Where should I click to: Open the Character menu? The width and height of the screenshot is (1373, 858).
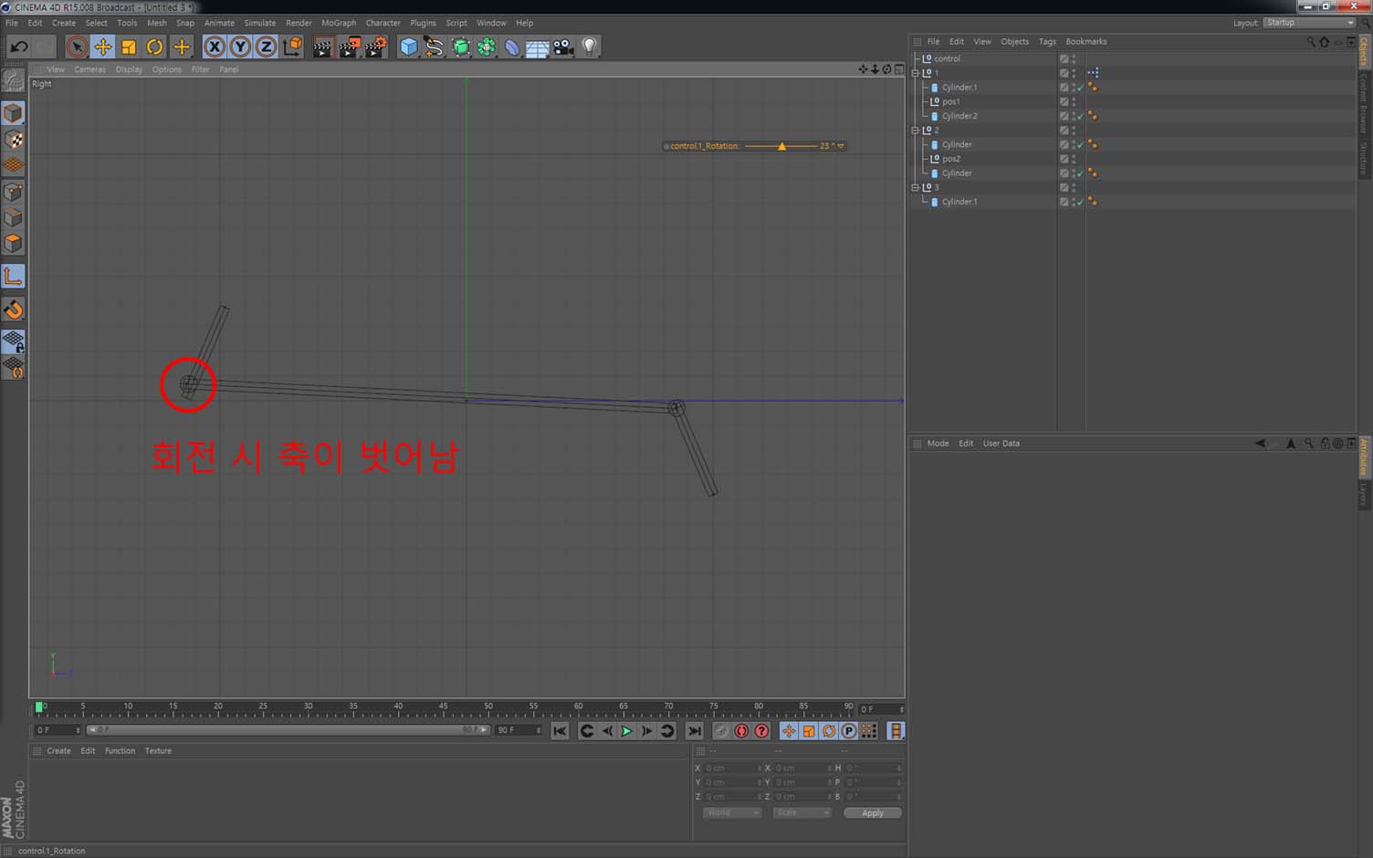383,23
